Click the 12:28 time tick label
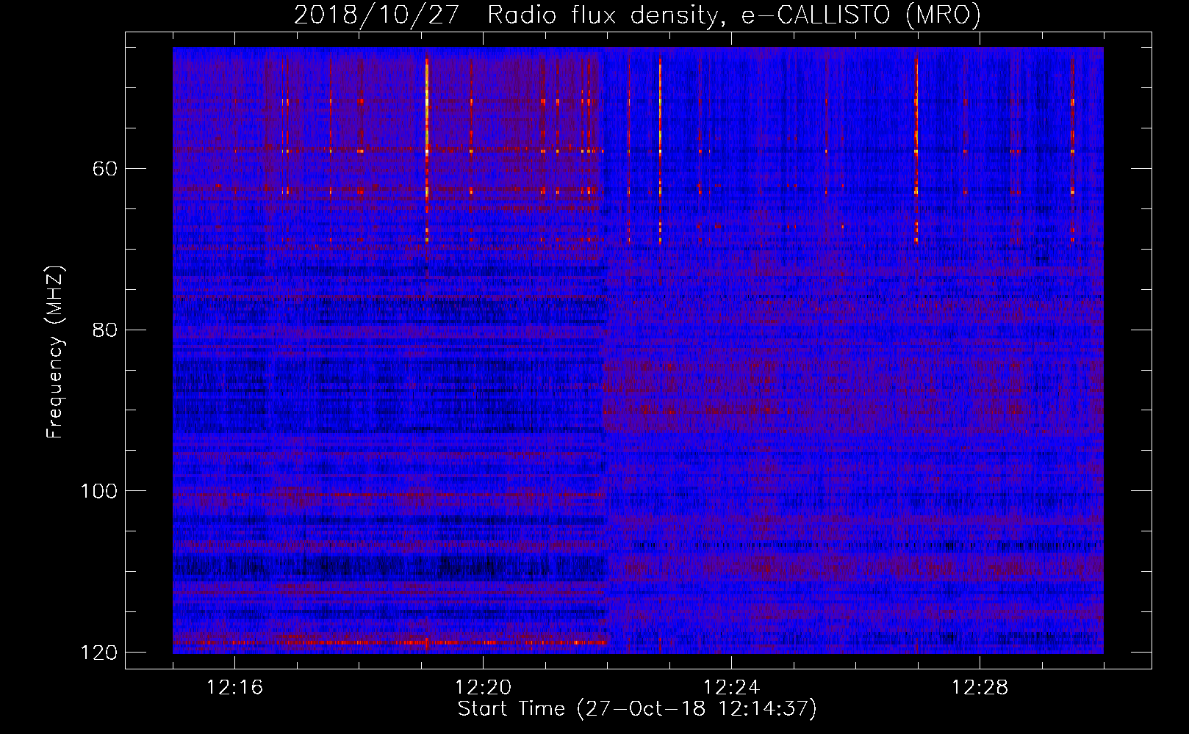This screenshot has width=1189, height=734. [x=980, y=688]
